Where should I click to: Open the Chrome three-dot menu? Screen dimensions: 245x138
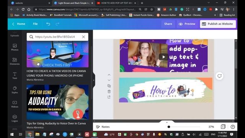(234, 9)
